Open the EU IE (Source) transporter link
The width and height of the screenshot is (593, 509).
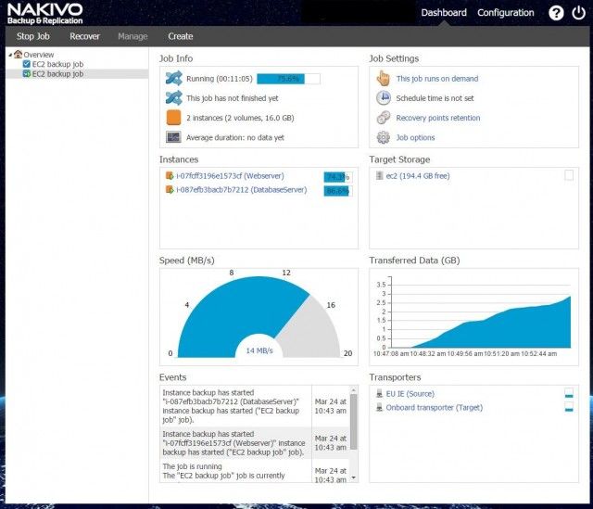pos(410,394)
